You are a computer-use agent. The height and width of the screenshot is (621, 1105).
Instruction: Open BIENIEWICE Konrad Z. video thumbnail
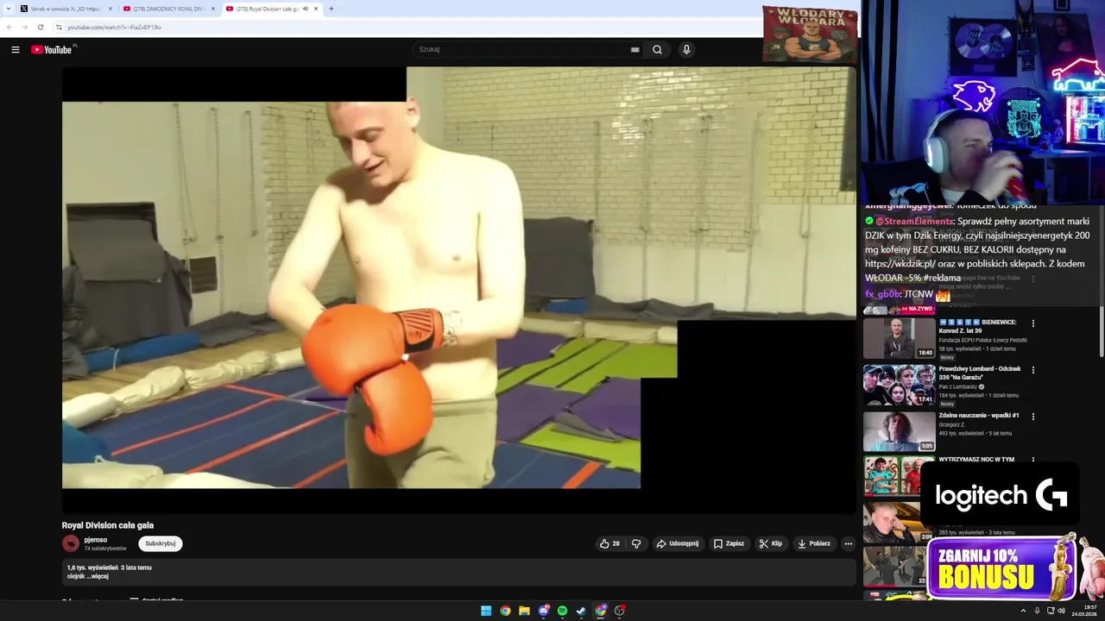[x=899, y=338]
